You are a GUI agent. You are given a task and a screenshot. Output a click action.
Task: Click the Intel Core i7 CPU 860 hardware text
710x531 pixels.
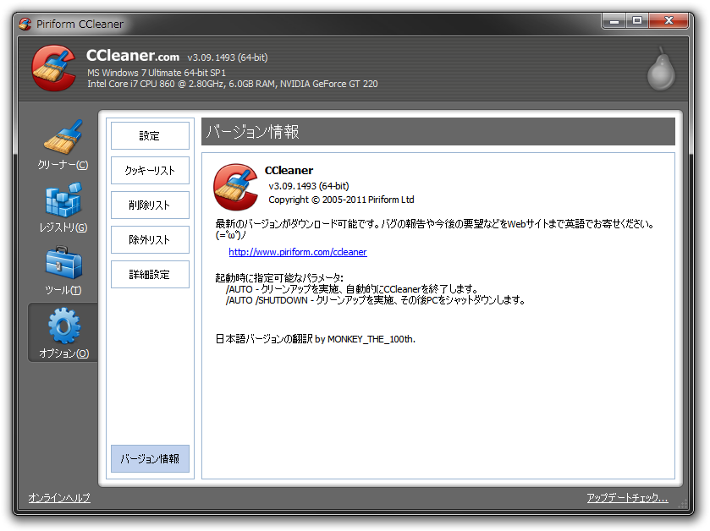coord(232,84)
